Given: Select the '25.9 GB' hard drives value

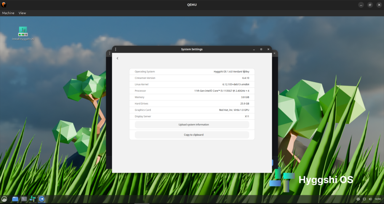Looking at the screenshot, I should pyautogui.click(x=245, y=104).
